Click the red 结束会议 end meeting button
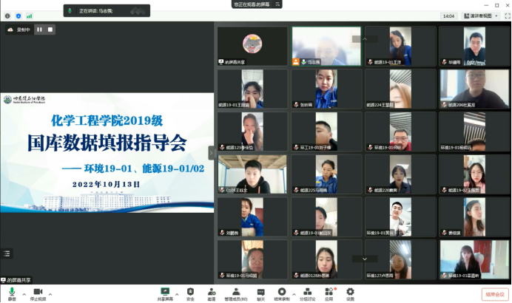This screenshot has height=303, width=512. point(495,294)
